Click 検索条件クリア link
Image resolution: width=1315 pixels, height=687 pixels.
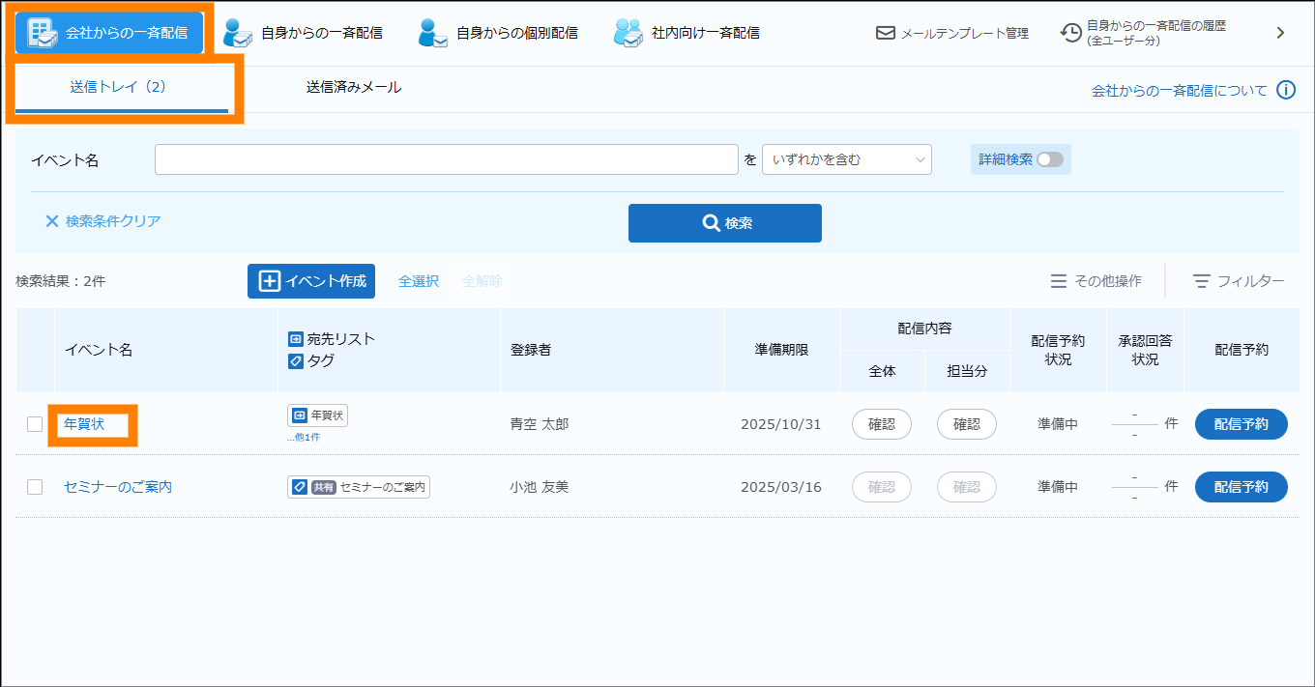(102, 221)
